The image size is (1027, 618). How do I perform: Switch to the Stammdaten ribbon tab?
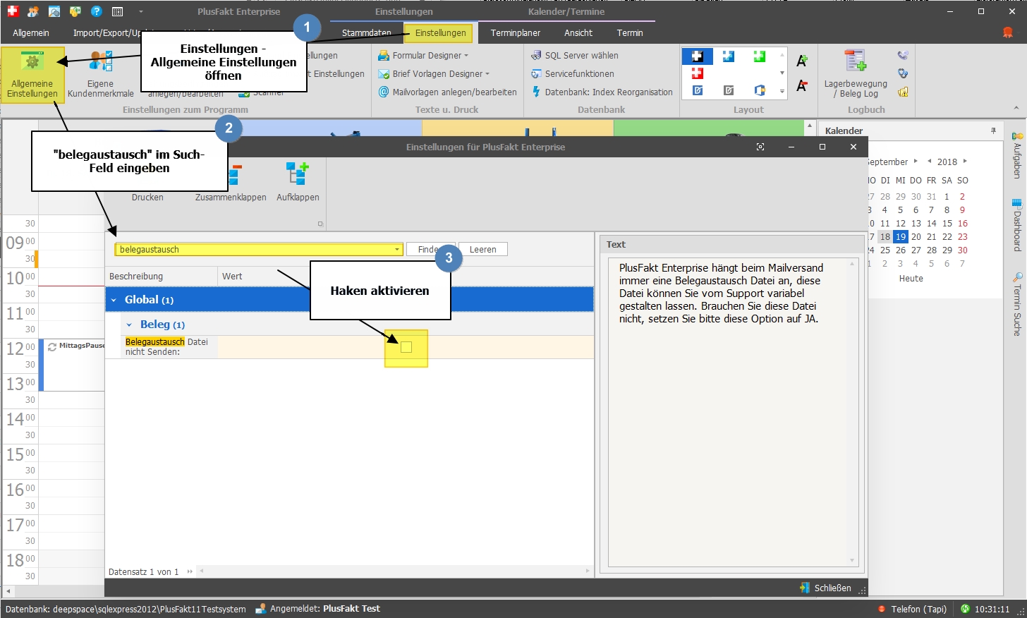pyautogui.click(x=367, y=33)
